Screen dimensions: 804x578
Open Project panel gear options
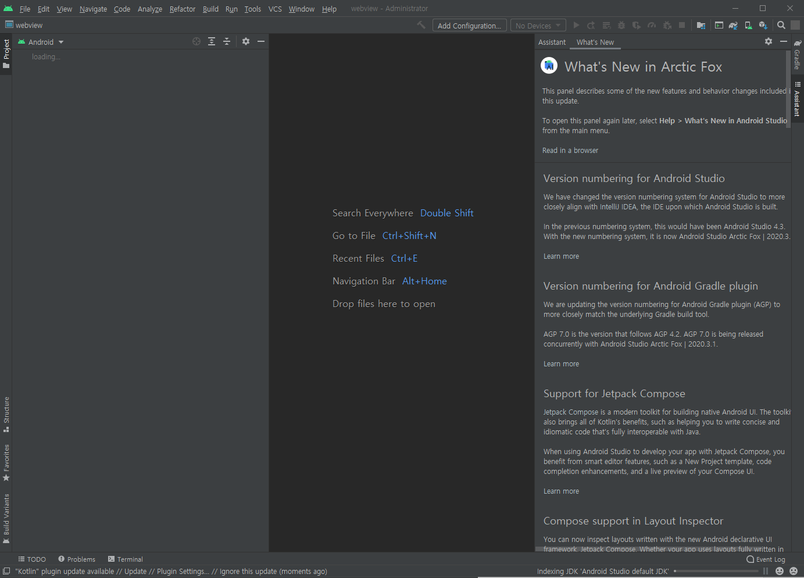tap(246, 41)
